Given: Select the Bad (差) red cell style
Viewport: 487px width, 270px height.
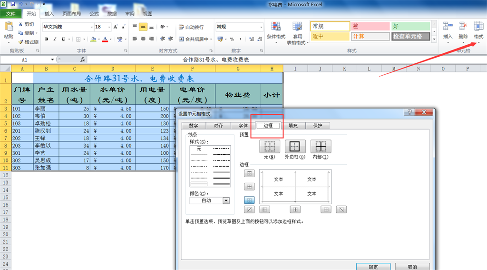Looking at the screenshot, I should point(369,26).
